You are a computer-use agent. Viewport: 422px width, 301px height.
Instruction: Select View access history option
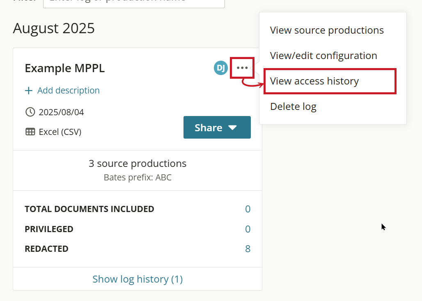[314, 81]
